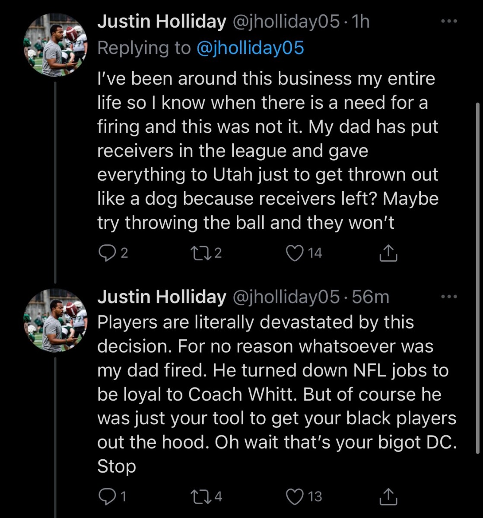Share the first tweet via share icon
Screen dimensions: 483x518
coord(388,253)
